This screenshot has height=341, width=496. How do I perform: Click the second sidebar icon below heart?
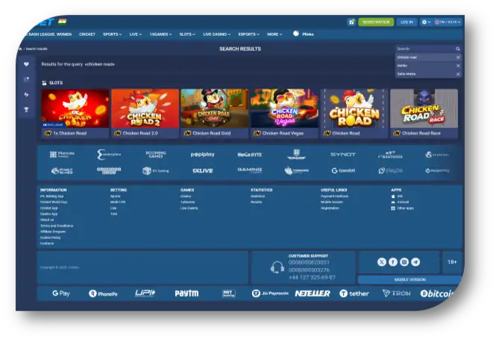pos(26,79)
